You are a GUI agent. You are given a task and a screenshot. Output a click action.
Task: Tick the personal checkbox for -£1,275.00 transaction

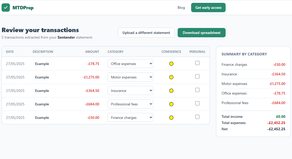pyautogui.click(x=197, y=76)
